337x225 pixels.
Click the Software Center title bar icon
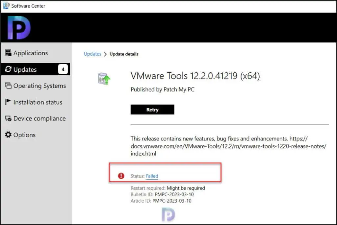tap(6, 6)
